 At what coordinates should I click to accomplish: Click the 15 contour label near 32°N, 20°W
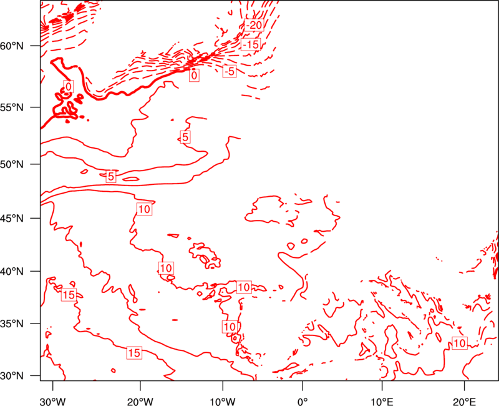(134, 353)
